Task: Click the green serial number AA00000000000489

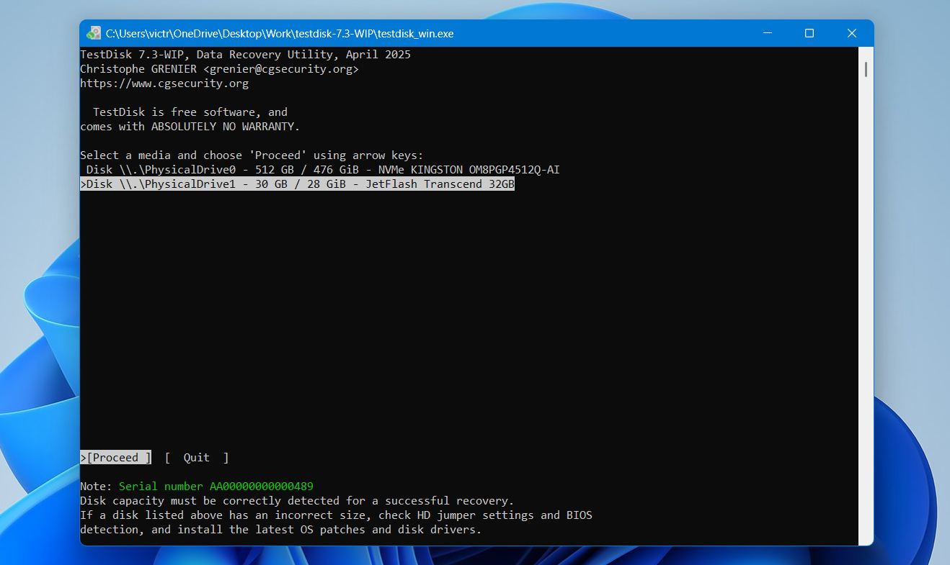Action: pyautogui.click(x=216, y=487)
